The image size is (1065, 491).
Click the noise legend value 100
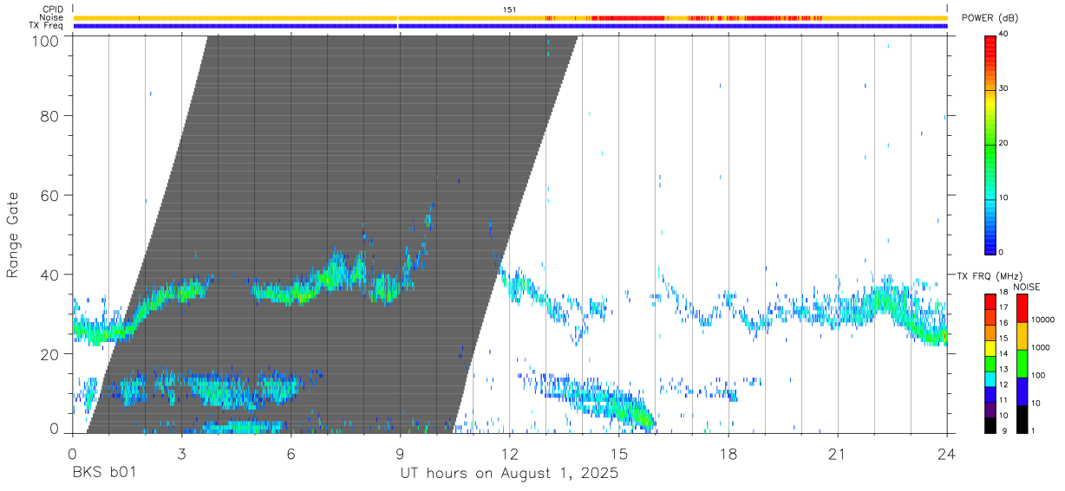[x=1039, y=375]
